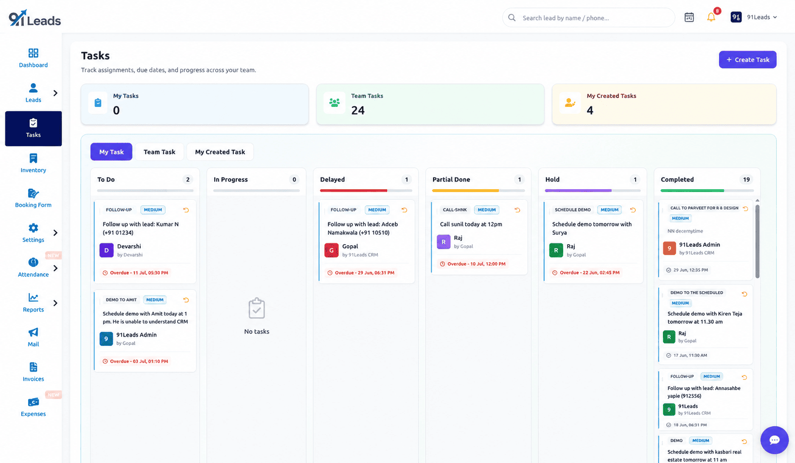Click 'Overdue - 10 Jul, 12:00 PM'
795x463 pixels.
point(473,264)
